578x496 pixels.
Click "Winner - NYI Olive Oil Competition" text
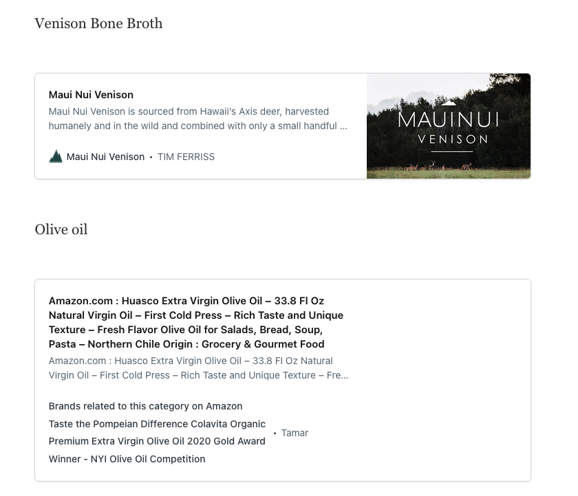click(127, 459)
